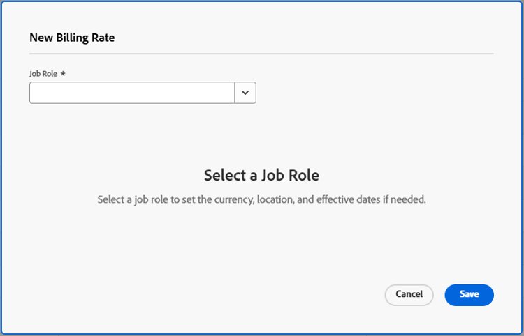Click the required asterisk beside Job Role
Image resolution: width=524 pixels, height=336 pixels.
point(63,73)
